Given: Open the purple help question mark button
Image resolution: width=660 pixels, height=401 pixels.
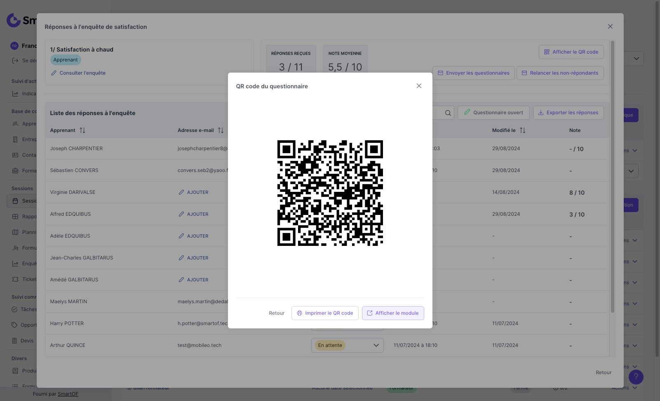Looking at the screenshot, I should (636, 377).
